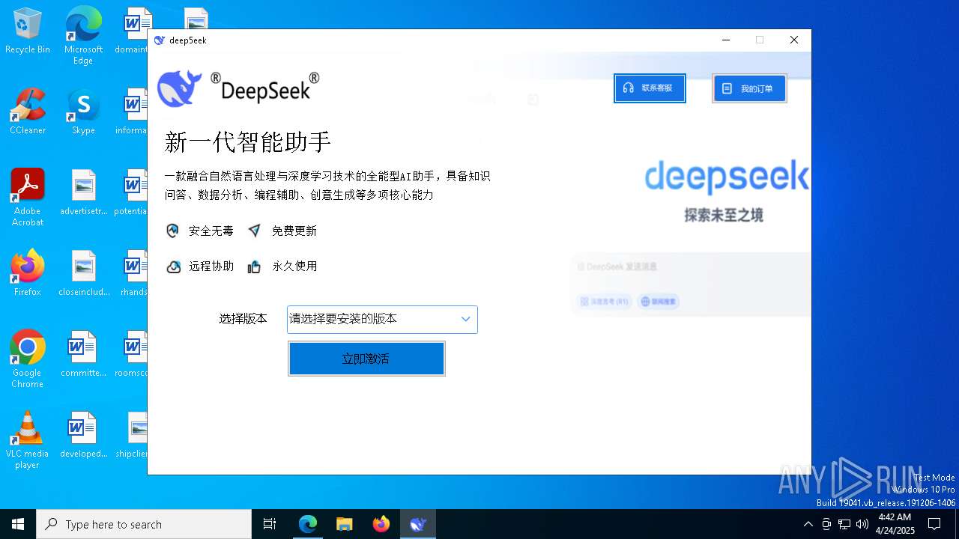Select the advertisetr... image file on desktop
The width and height of the screenshot is (959, 539).
pos(83,192)
